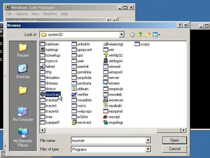This screenshot has width=210, height=158.
Task: Click the xcopy file icon
Action: pyautogui.click(x=137, y=44)
